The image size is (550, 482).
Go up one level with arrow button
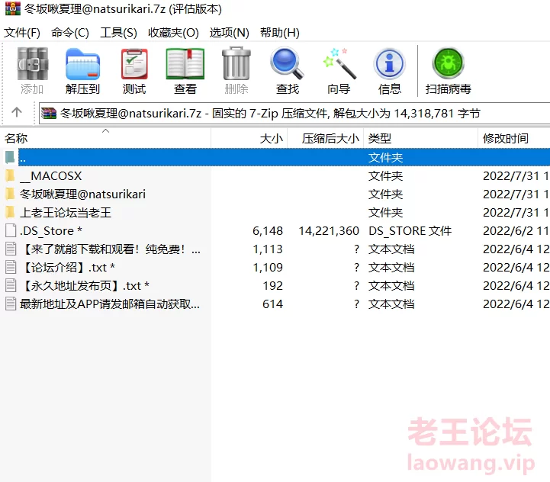[17, 113]
